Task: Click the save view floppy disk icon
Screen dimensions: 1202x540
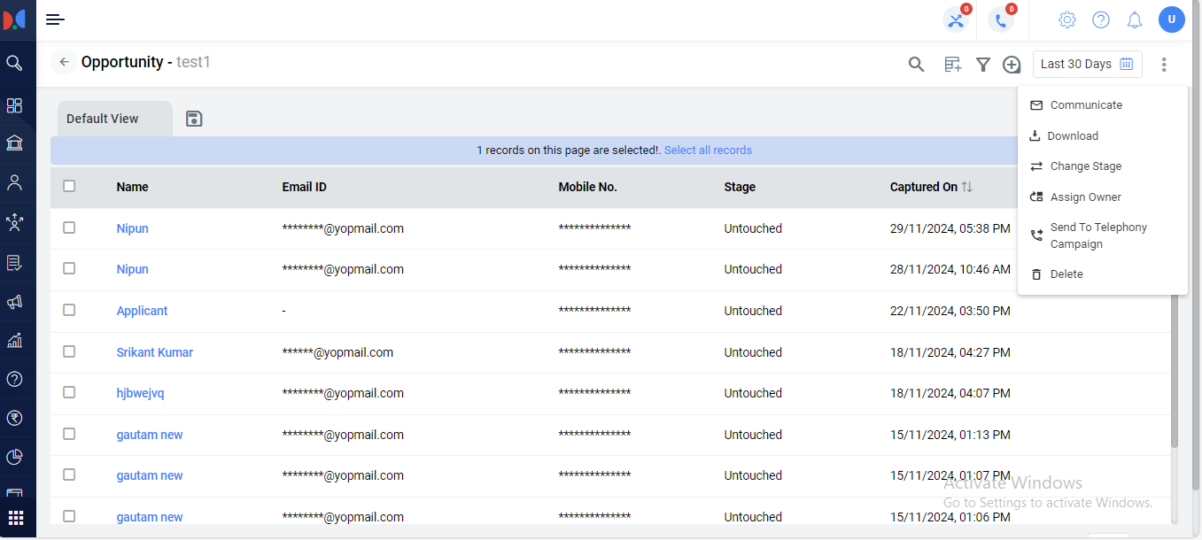Action: pos(194,119)
